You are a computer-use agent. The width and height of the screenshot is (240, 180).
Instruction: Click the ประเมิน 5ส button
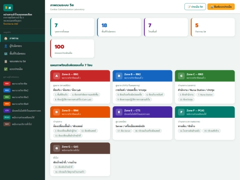click(195, 7)
